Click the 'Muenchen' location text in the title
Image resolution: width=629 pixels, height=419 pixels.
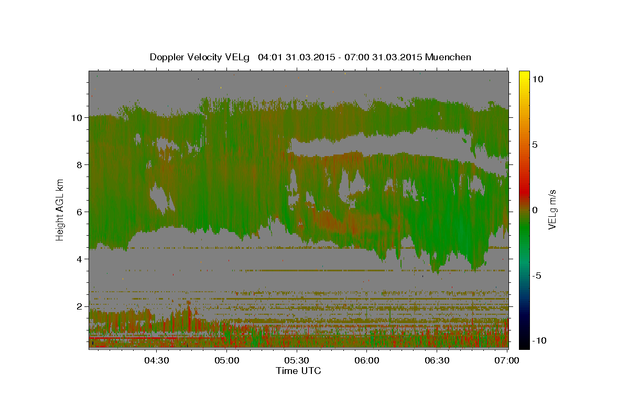[x=448, y=57]
